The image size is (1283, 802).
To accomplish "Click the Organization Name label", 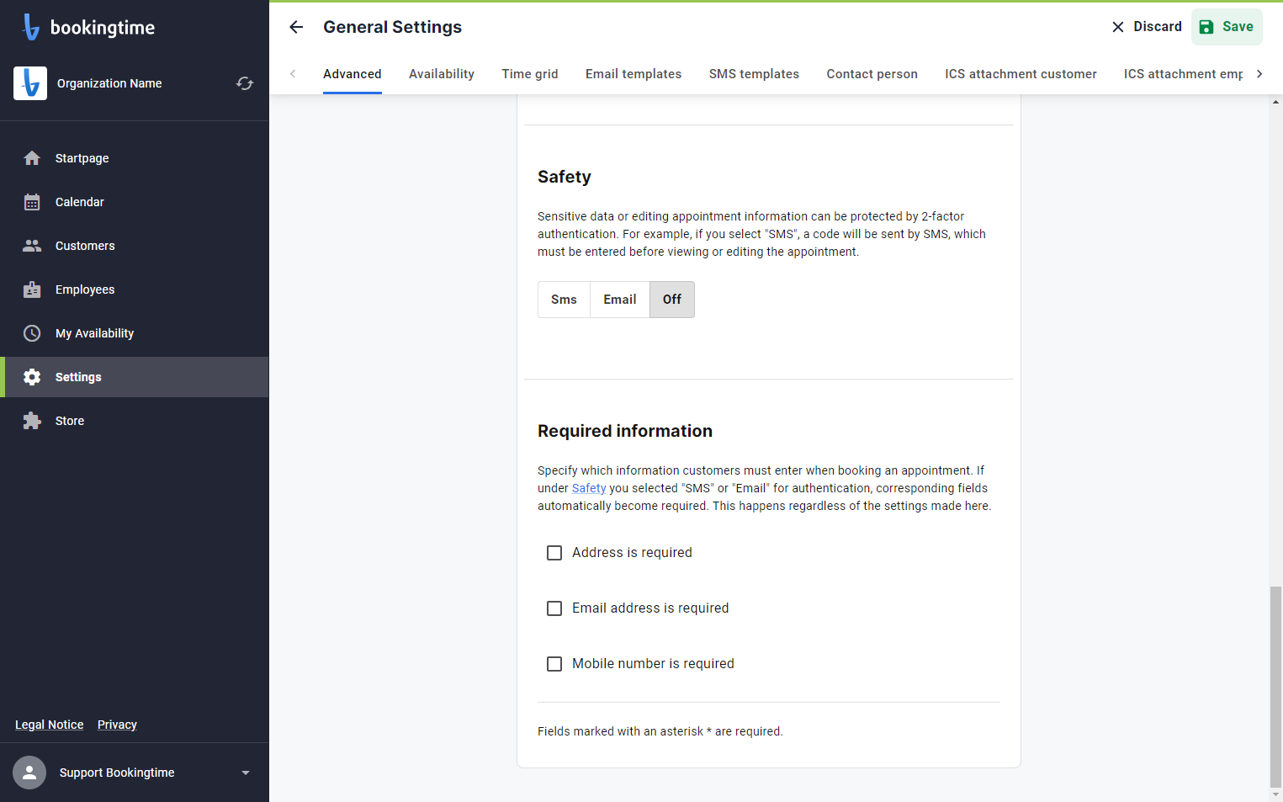I will 109,83.
